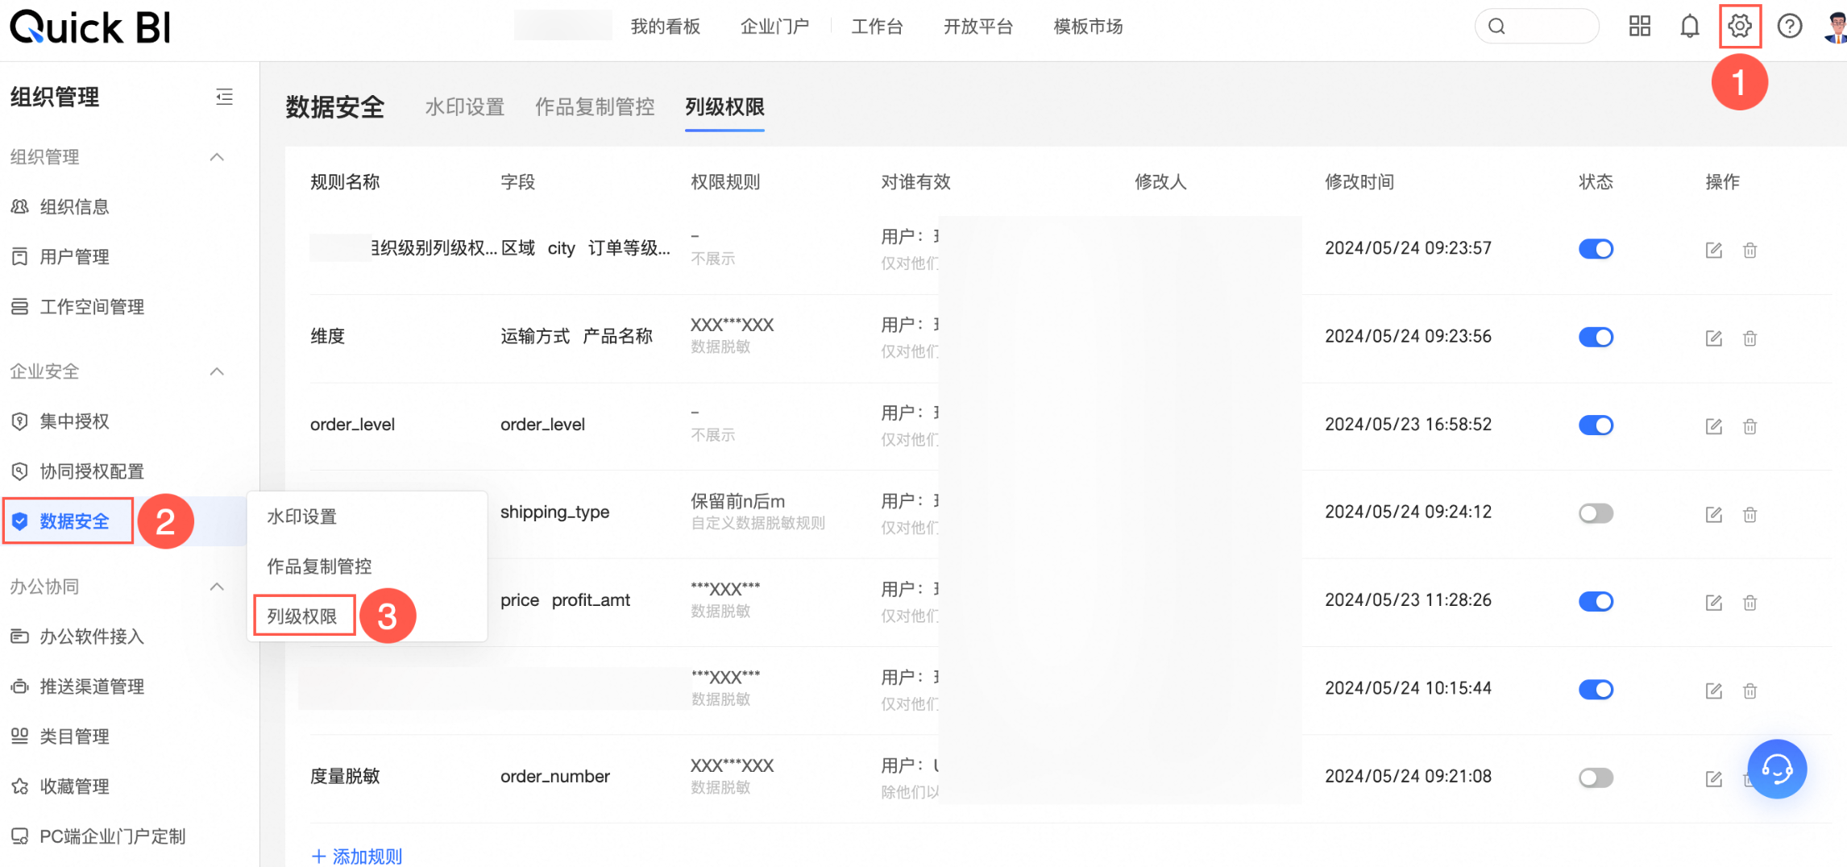
Task: Disable the 维度 rule status switch
Action: coord(1596,337)
